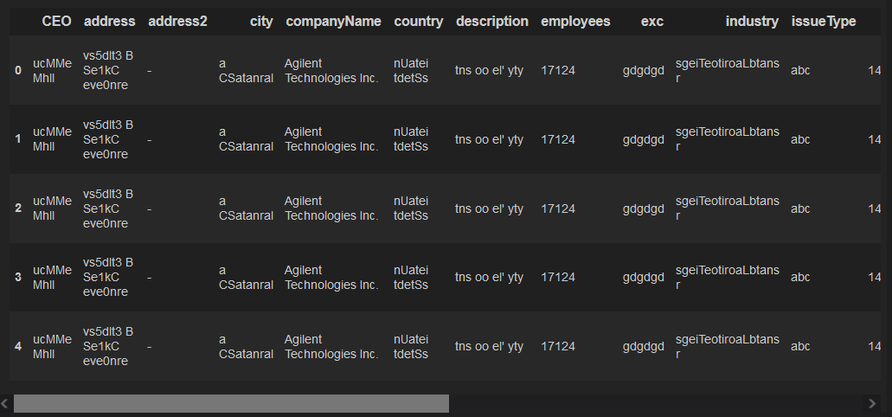Click row index 3
The height and width of the screenshot is (417, 892).
coord(18,278)
